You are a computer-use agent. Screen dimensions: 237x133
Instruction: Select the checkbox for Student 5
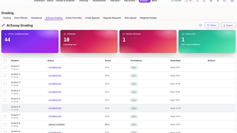[x=5, y=100]
